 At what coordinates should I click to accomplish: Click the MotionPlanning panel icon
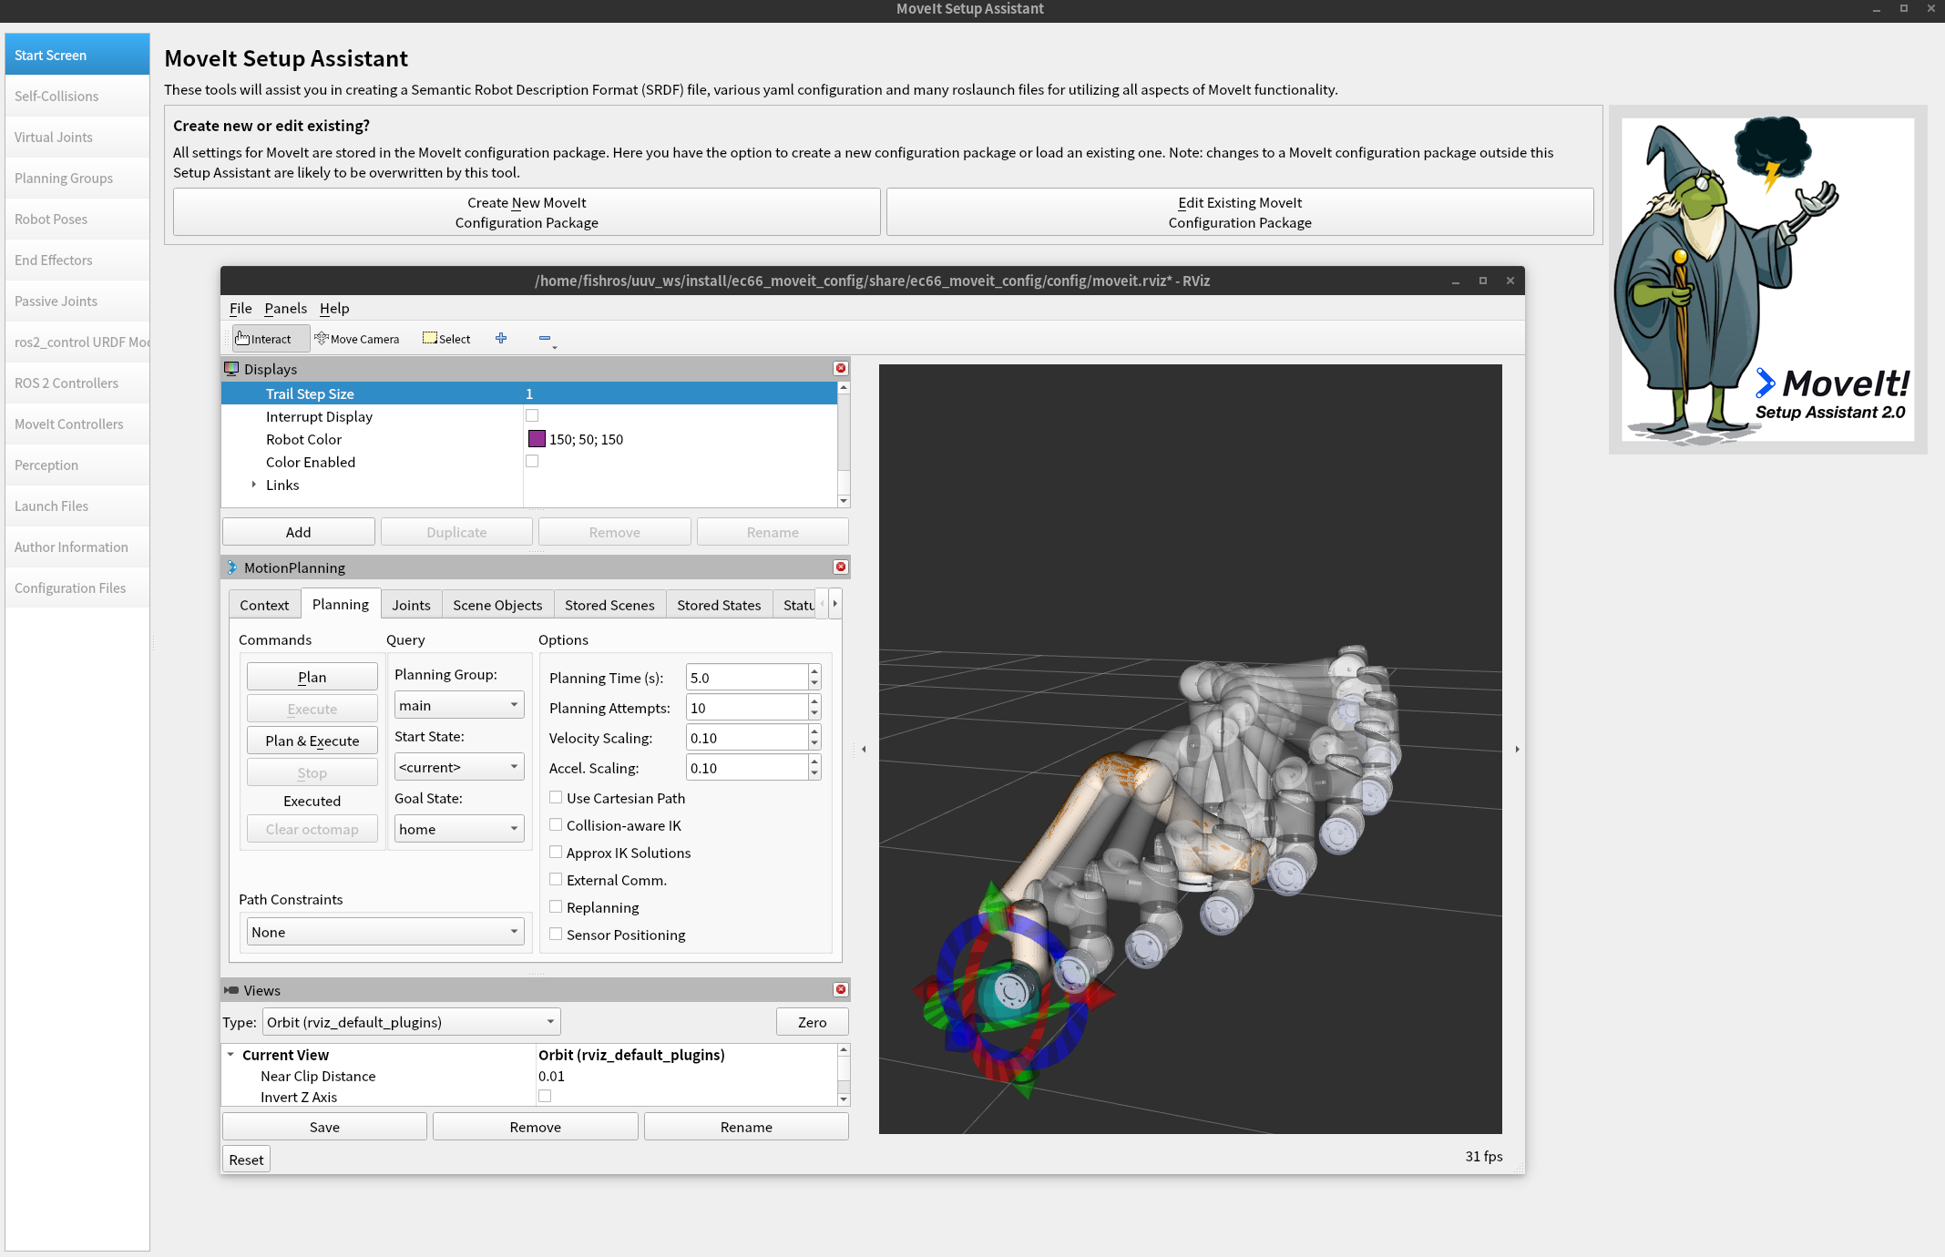click(231, 567)
